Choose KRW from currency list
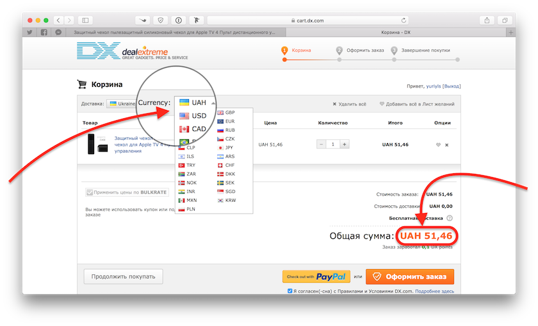This screenshot has width=538, height=326. [227, 200]
